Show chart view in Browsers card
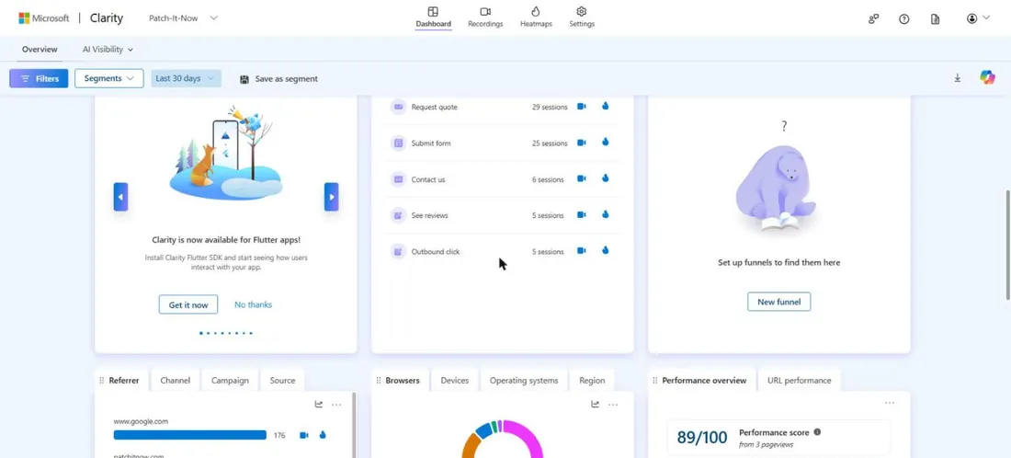The width and height of the screenshot is (1011, 458). tap(596, 405)
